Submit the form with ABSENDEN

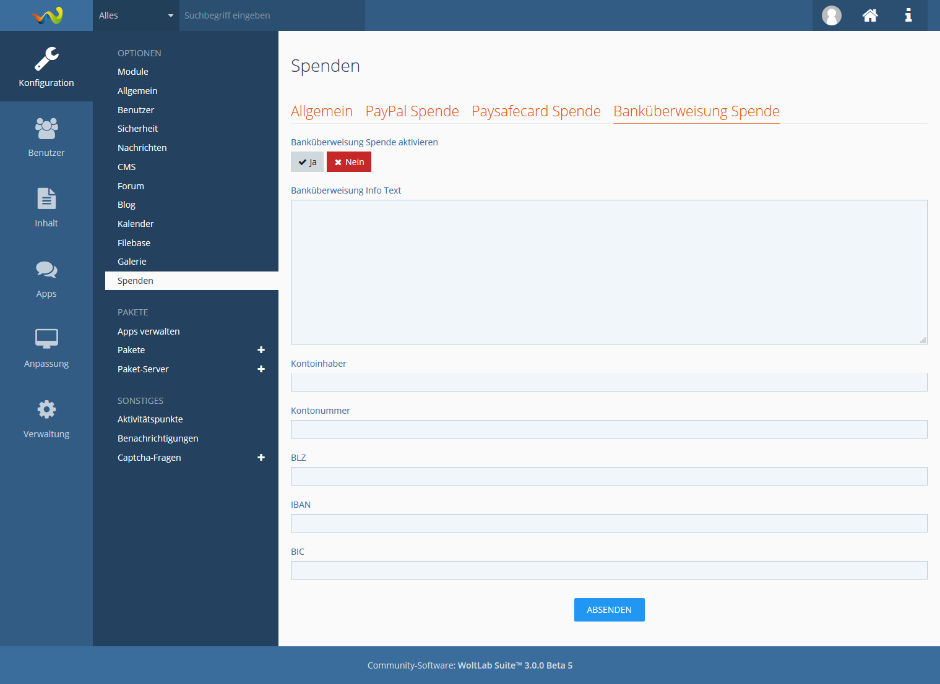click(609, 610)
